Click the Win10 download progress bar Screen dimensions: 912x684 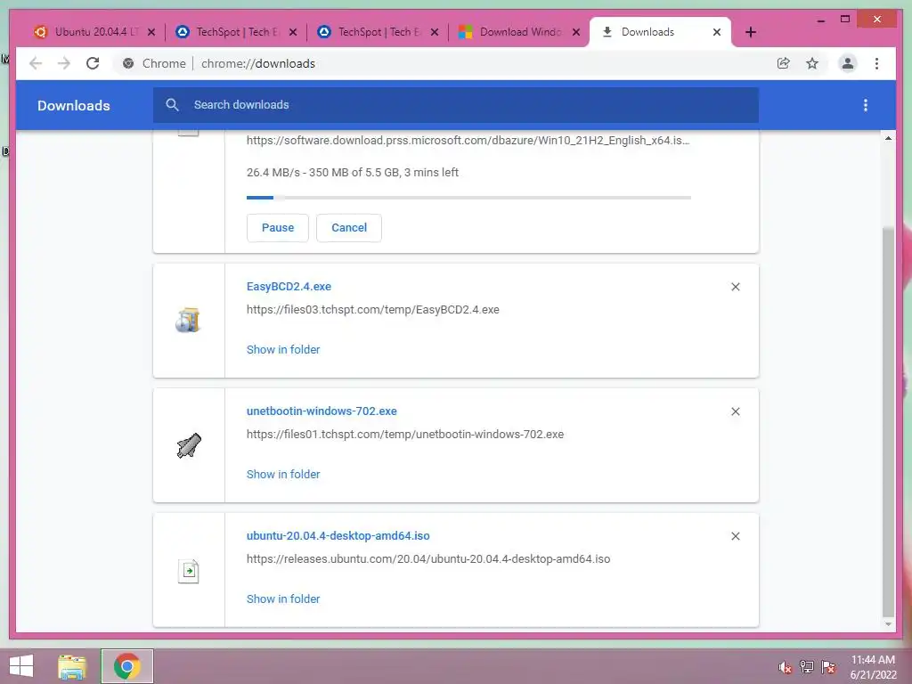pyautogui.click(x=468, y=198)
